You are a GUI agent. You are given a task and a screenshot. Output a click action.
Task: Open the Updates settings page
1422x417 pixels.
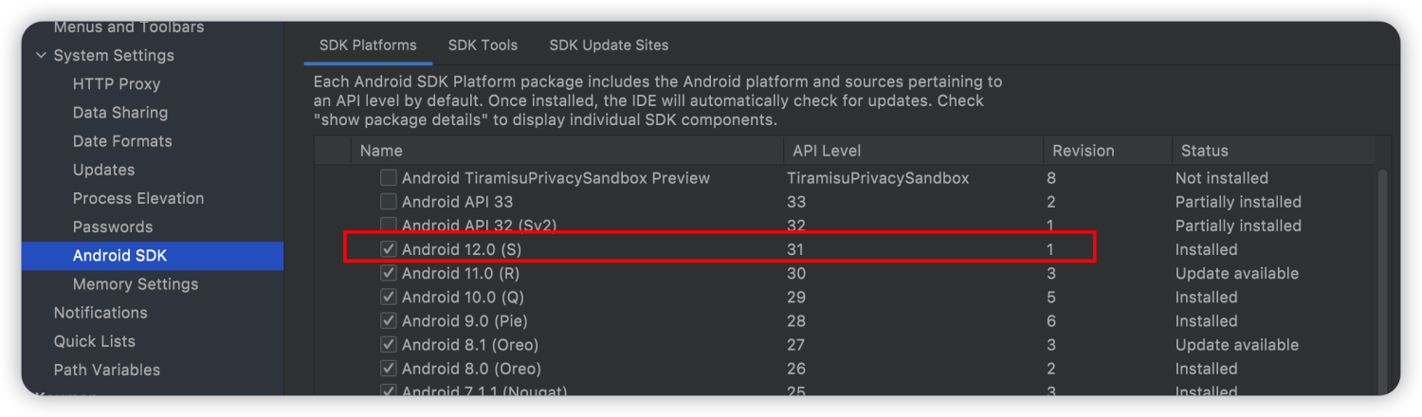tap(103, 170)
